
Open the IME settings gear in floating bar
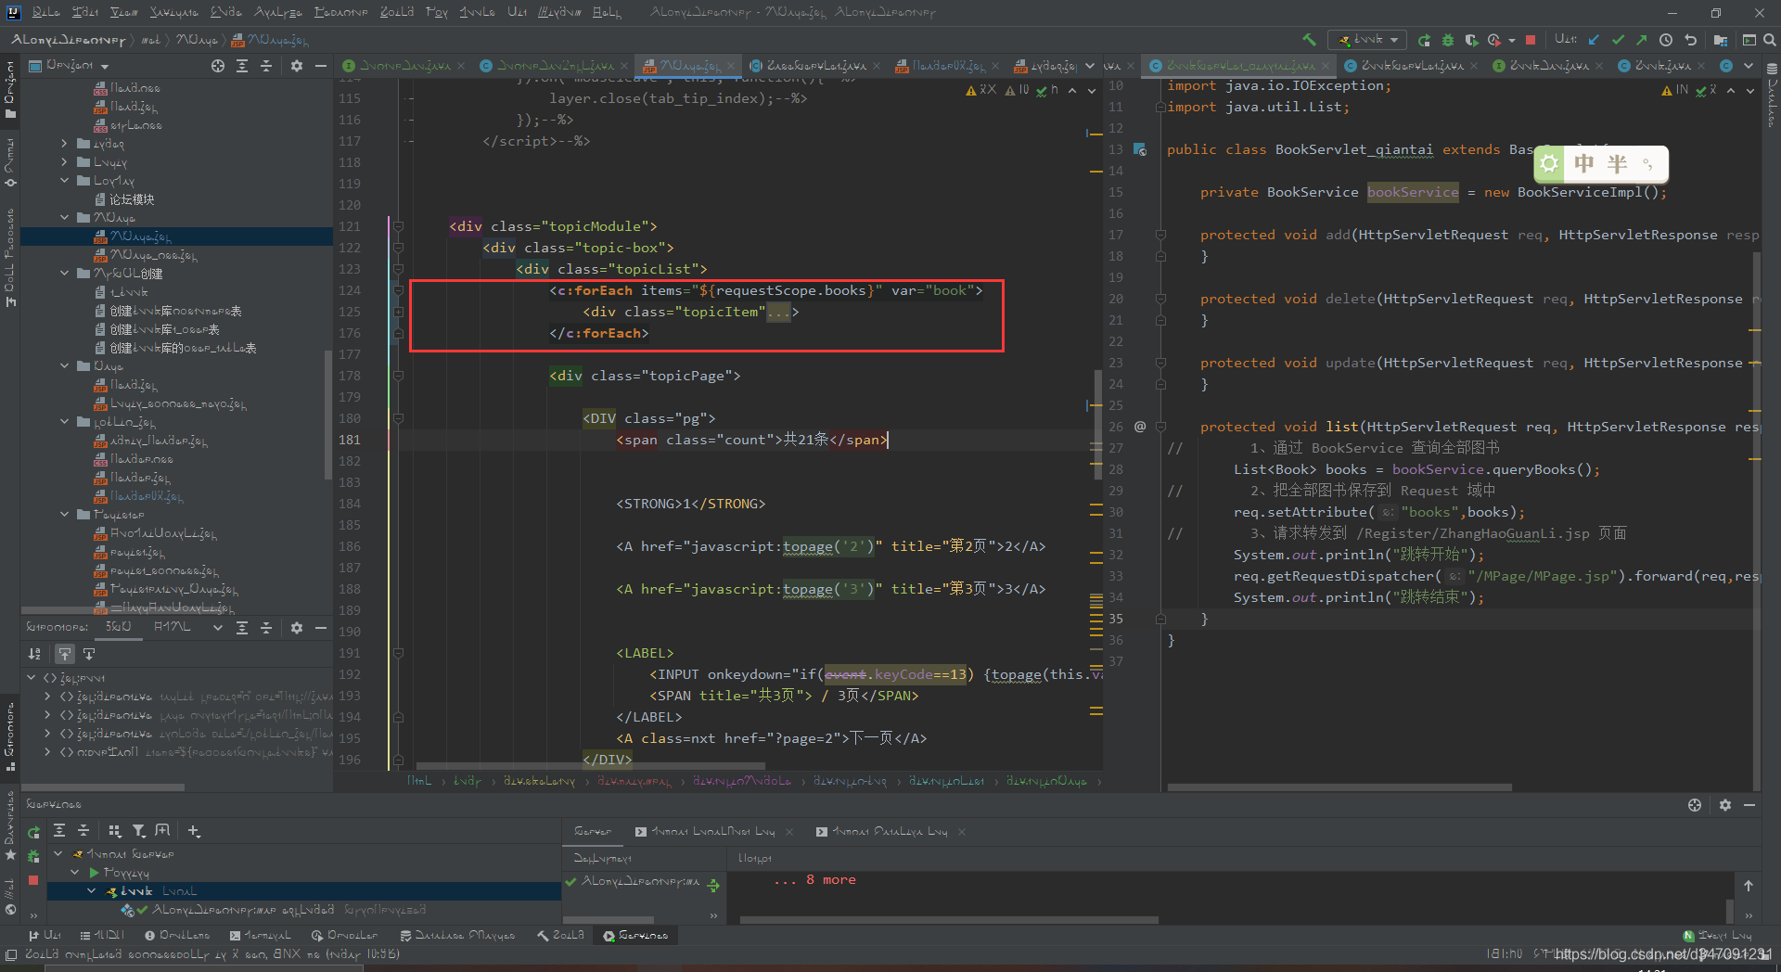[1550, 164]
